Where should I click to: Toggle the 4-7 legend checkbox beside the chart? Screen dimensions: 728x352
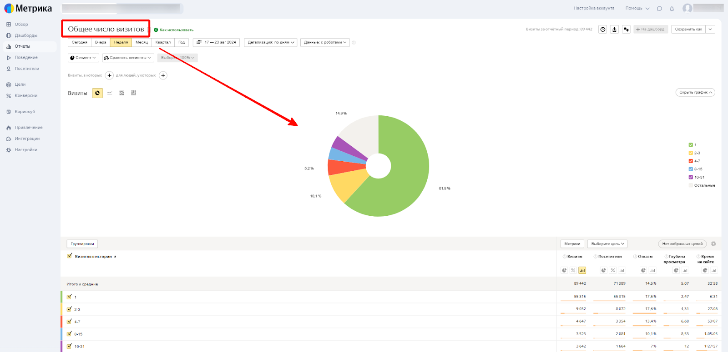pyautogui.click(x=691, y=161)
